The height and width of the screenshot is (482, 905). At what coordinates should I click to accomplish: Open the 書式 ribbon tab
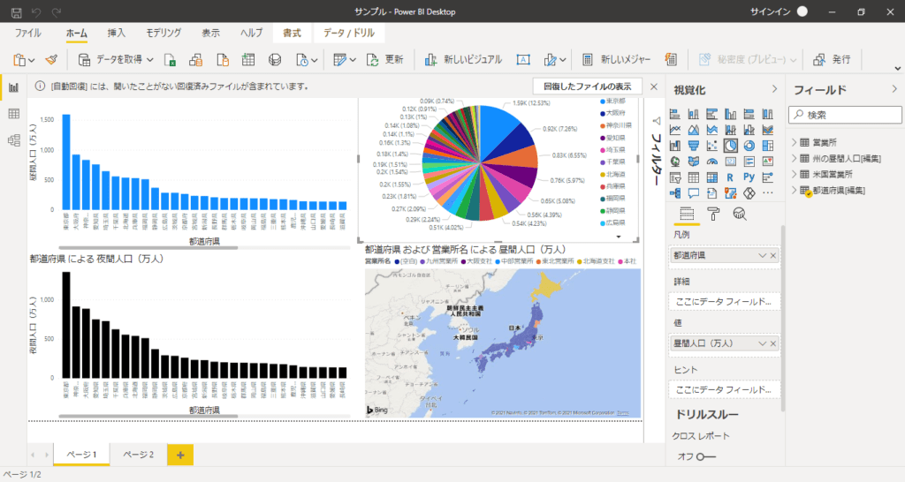tap(292, 33)
